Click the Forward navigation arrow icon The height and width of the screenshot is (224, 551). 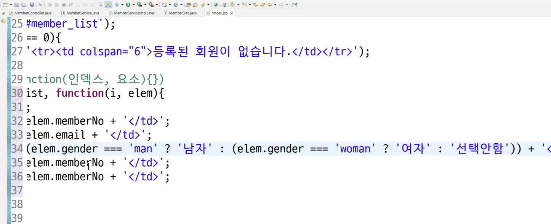281,5
